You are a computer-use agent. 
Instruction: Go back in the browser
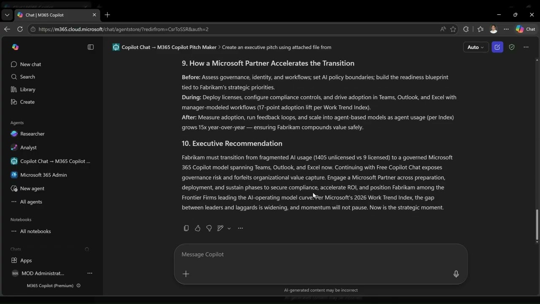[x=7, y=29]
